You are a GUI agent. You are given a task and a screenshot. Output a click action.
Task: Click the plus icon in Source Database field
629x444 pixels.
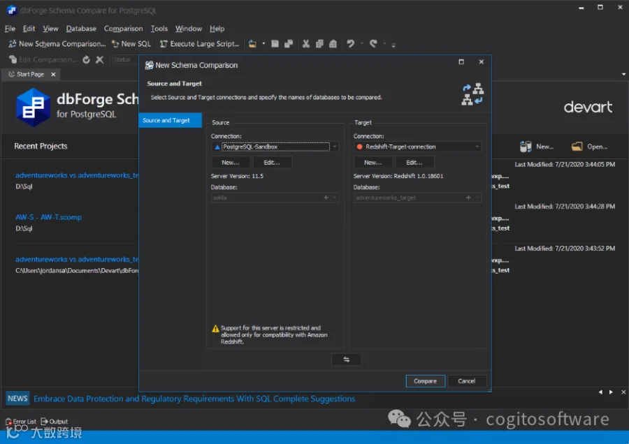point(326,198)
